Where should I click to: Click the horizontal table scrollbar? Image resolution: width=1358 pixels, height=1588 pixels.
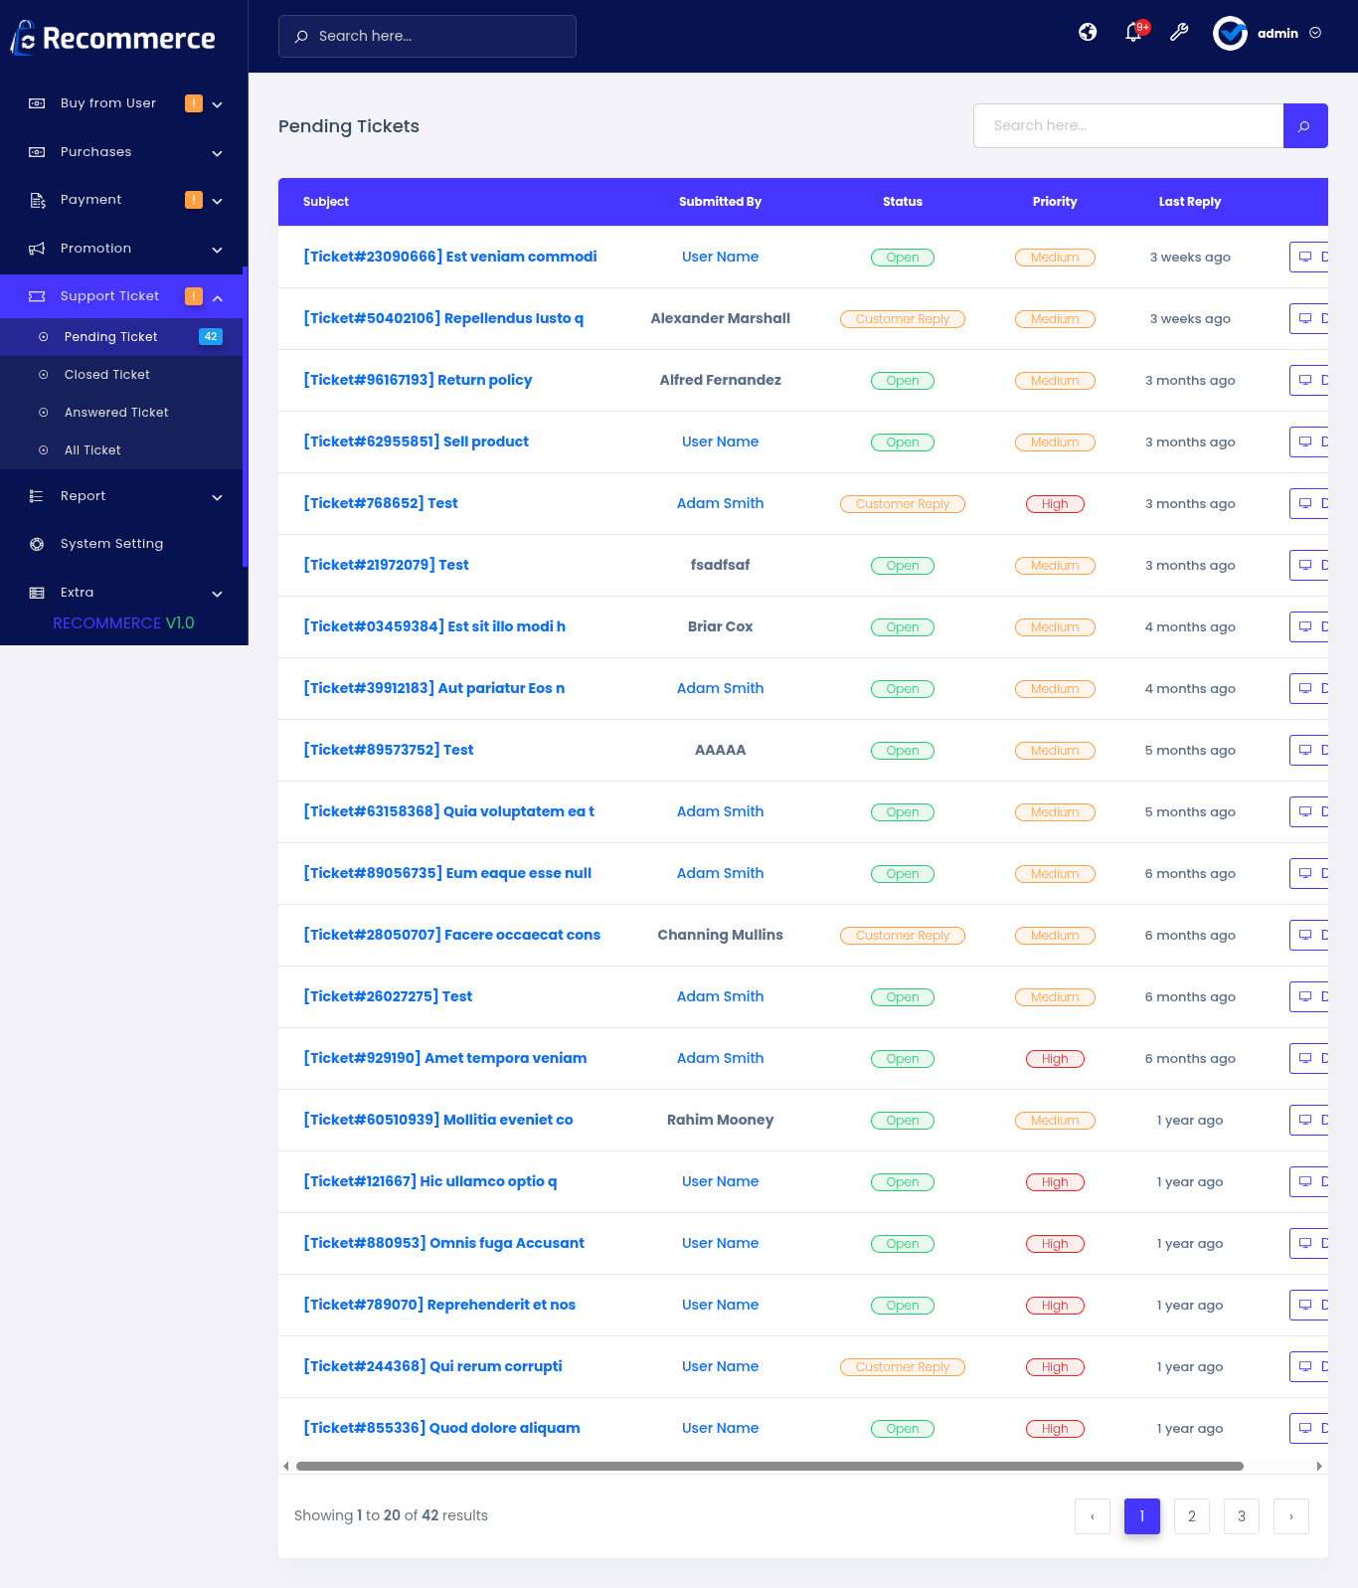click(x=769, y=1466)
